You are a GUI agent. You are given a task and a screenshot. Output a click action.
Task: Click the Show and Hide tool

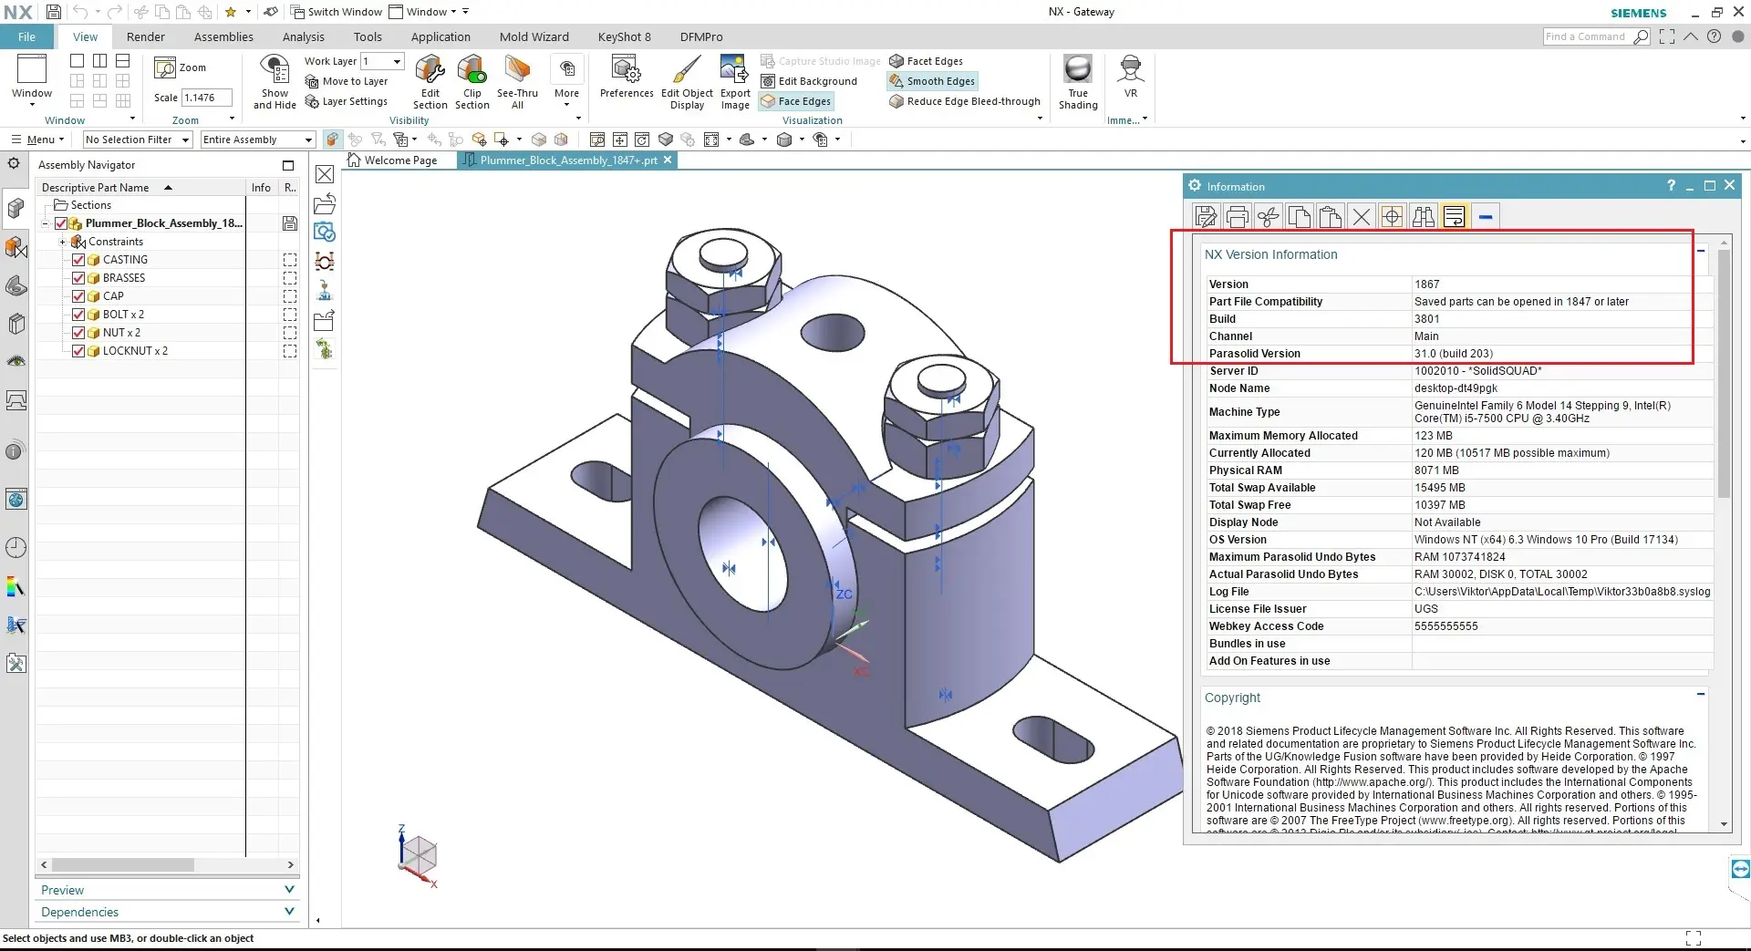point(275,81)
